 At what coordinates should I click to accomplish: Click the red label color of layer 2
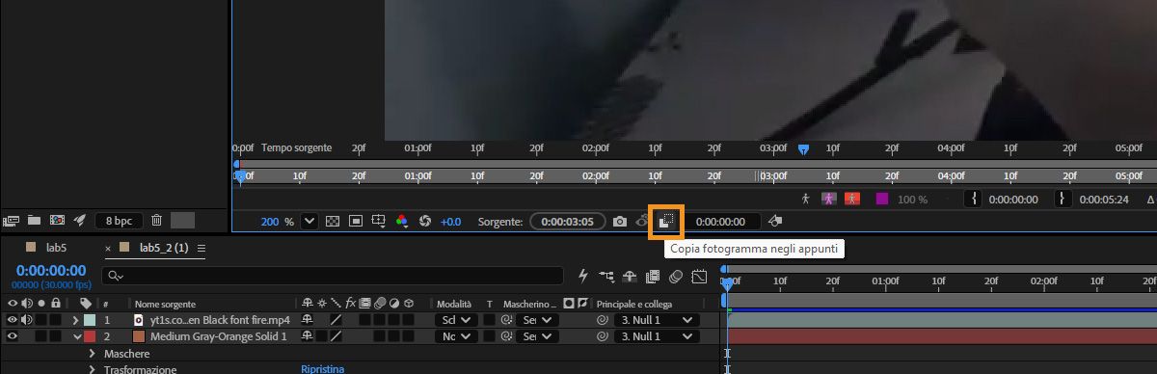pos(89,336)
